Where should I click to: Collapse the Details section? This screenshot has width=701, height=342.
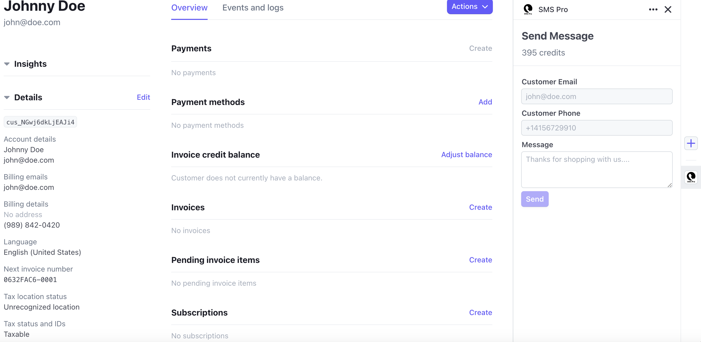7,97
